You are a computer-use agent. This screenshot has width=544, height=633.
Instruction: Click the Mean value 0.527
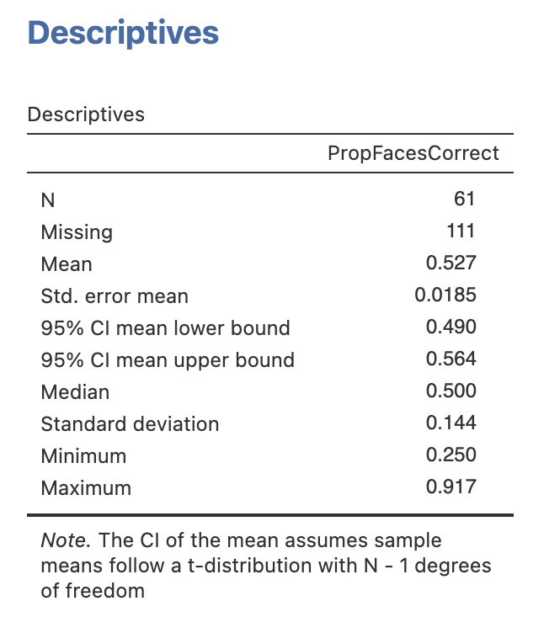451,263
